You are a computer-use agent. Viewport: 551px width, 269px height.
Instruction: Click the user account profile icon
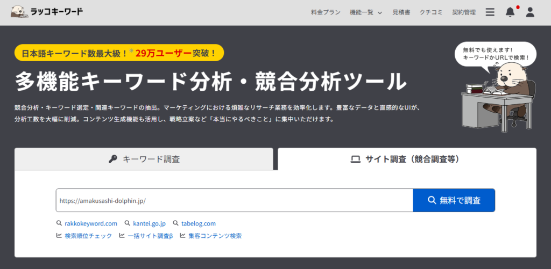[530, 12]
